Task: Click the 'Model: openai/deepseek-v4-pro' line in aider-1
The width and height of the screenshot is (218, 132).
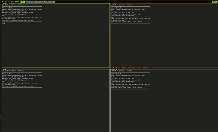Action: click(22, 10)
